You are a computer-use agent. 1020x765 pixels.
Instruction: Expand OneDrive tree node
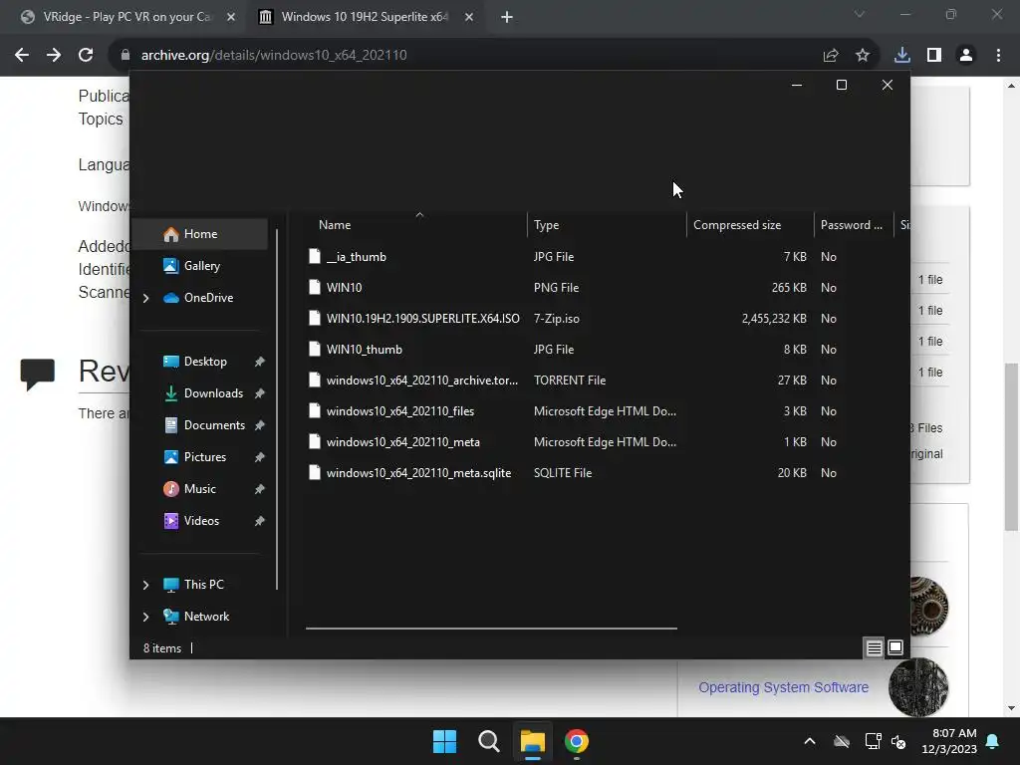[145, 298]
